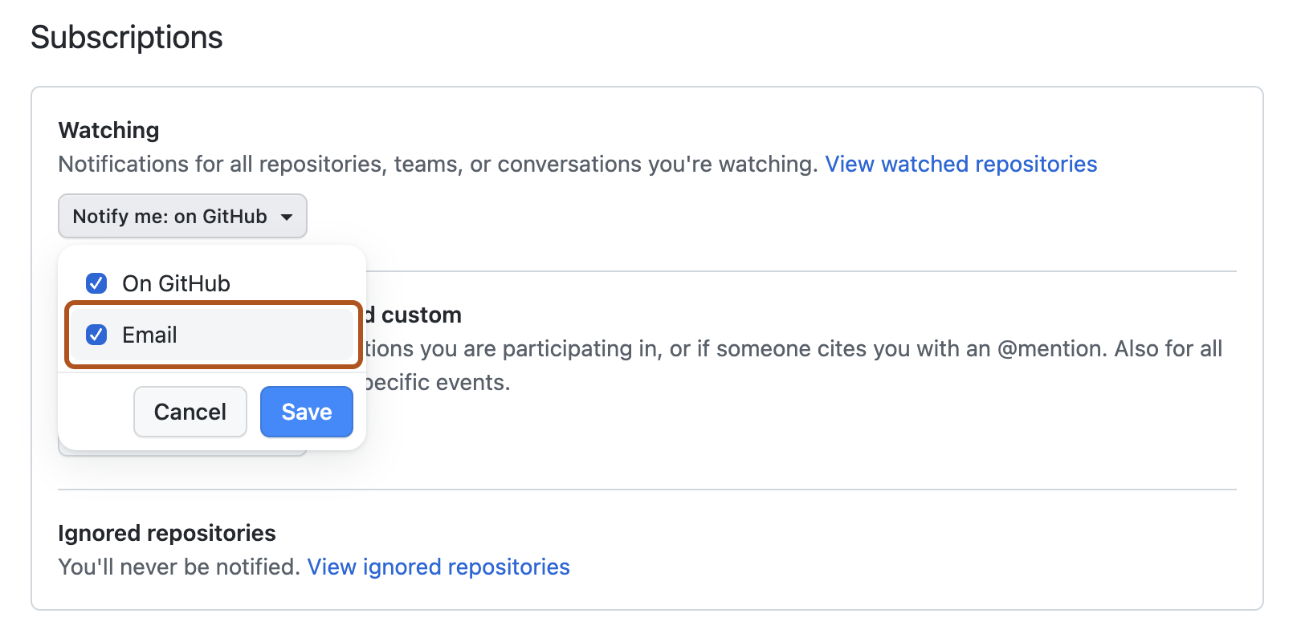This screenshot has width=1301, height=634.
Task: Click the hidden dropdown edge below the popup
Action: [x=183, y=453]
